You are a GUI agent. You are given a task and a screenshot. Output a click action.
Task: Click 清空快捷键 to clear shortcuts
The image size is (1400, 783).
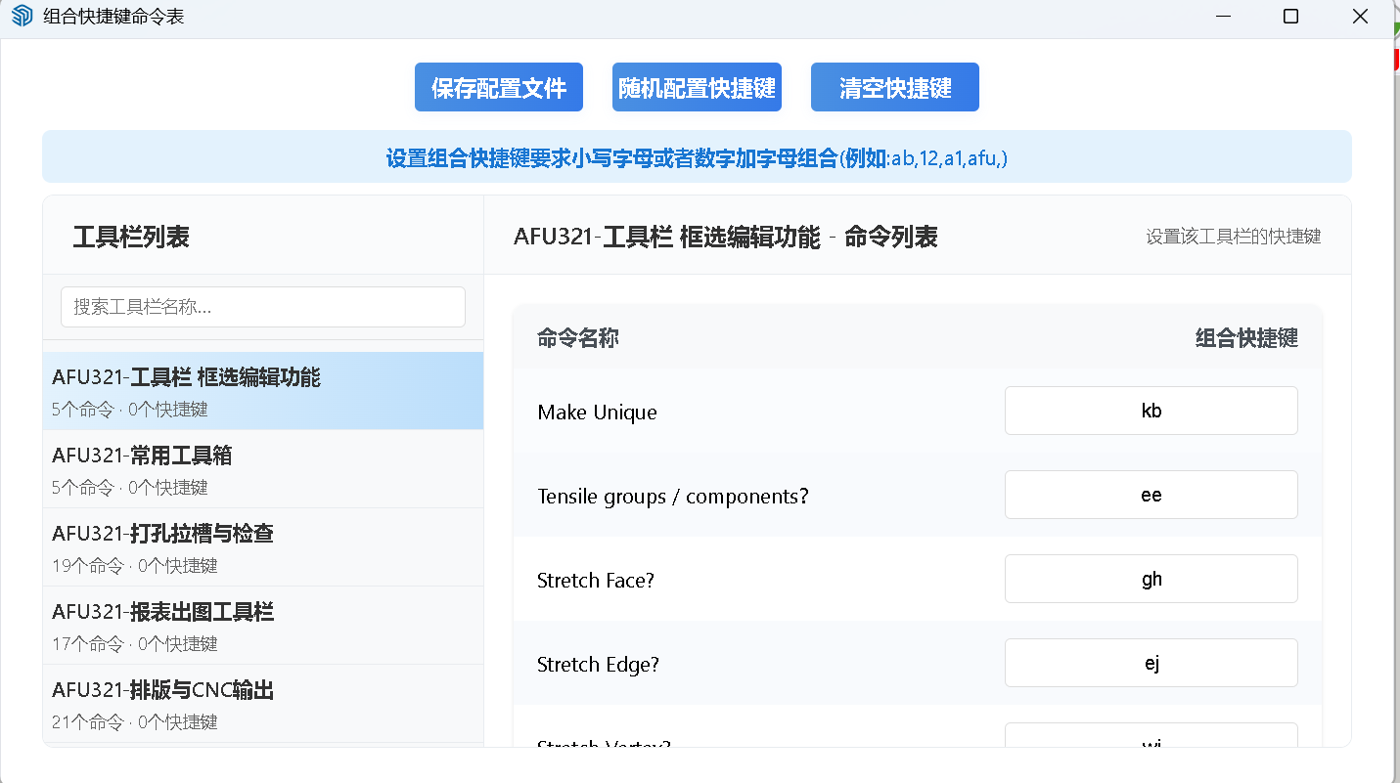click(894, 88)
